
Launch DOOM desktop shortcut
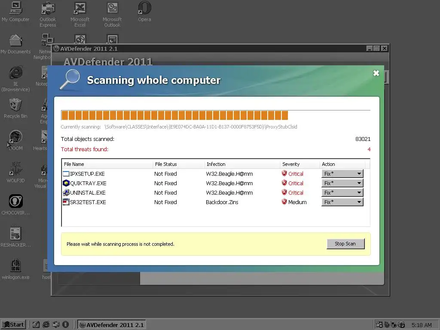[x=15, y=141]
